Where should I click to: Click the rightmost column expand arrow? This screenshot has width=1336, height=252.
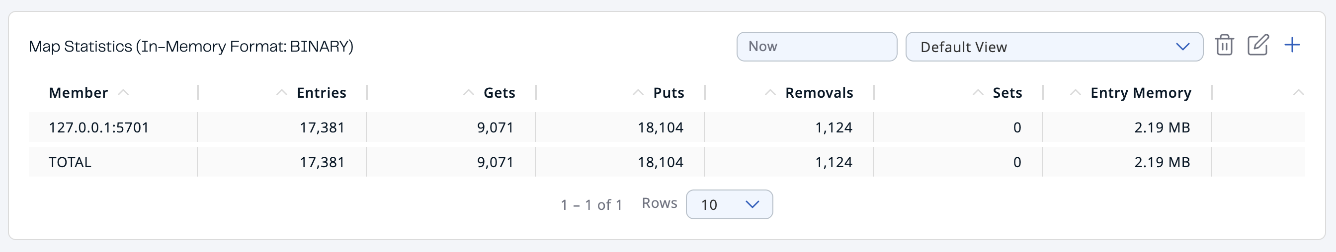(1298, 93)
